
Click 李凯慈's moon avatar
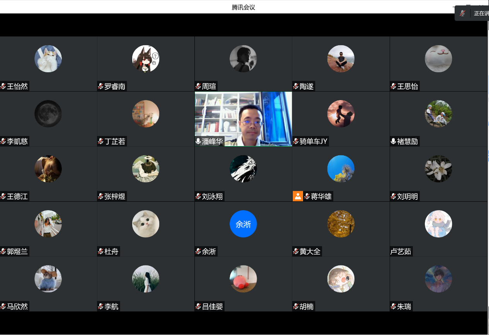(48, 114)
